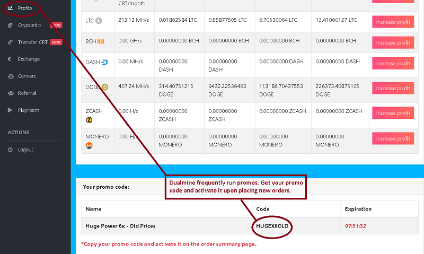424x254 pixels.
Task: Click the DASH hashrate 0.00 MH/s
Action: pos(130,62)
